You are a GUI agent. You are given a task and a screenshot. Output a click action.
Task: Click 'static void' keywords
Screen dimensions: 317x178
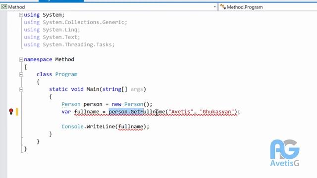(x=66, y=89)
